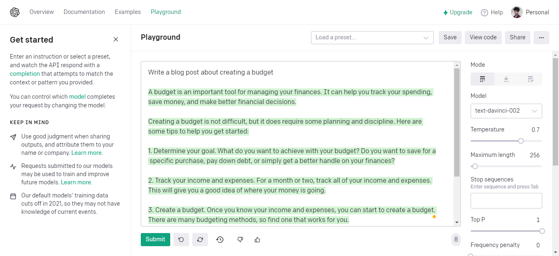The image size is (559, 256).
Task: Switch to Insert mode icon
Action: 506,79
